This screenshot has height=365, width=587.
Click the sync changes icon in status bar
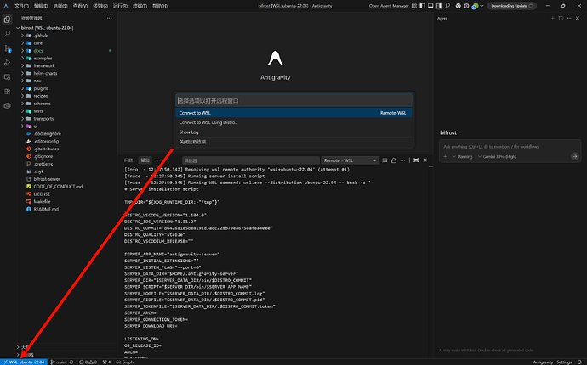click(71, 362)
